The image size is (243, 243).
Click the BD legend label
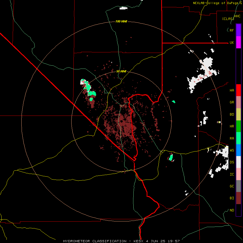(x=232, y=114)
